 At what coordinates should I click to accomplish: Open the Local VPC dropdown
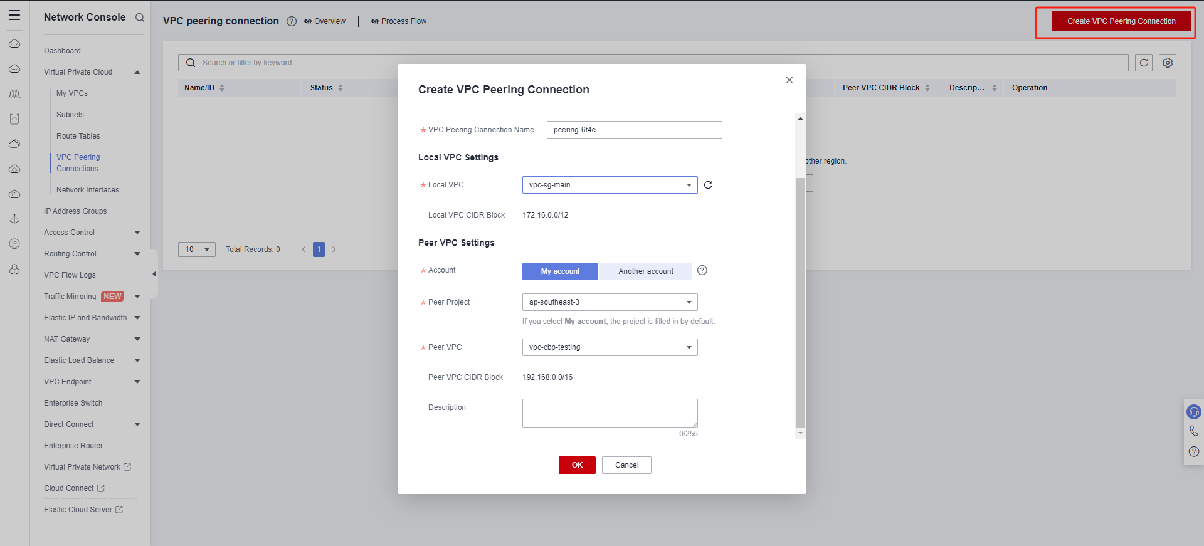click(x=610, y=185)
